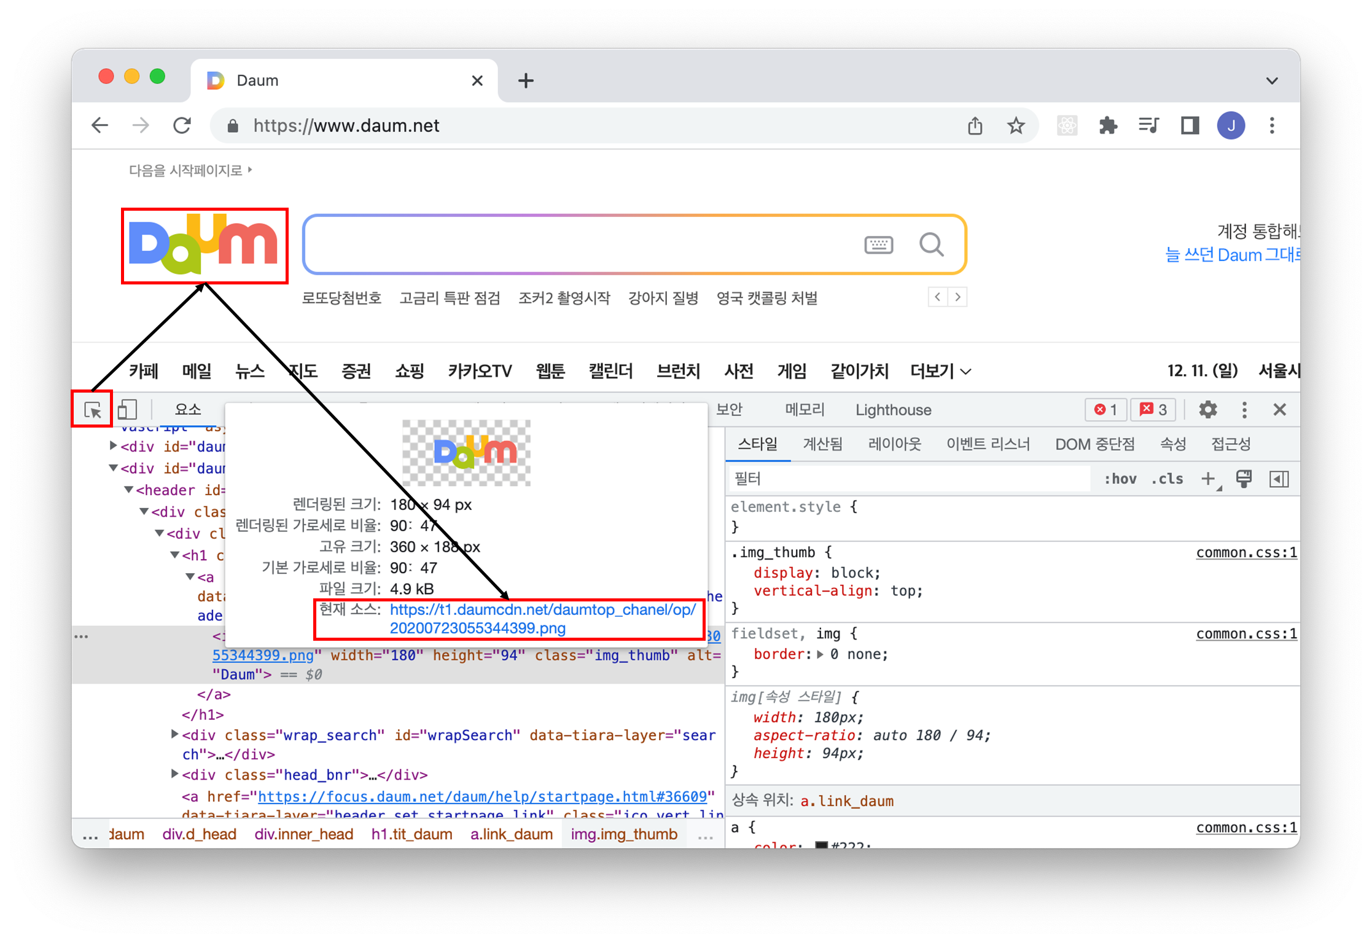Open the virtual keyboard icon in search
The image size is (1372, 943).
click(x=878, y=245)
